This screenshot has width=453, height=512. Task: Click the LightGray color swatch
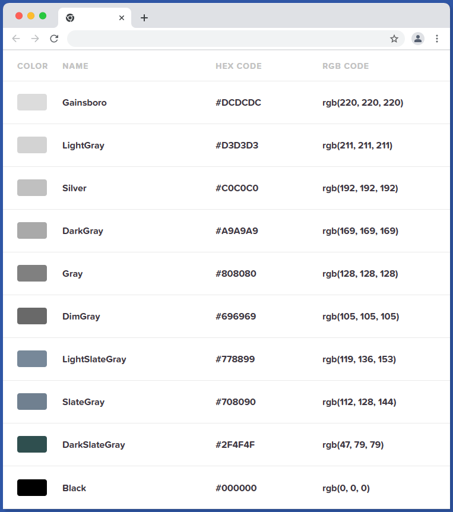coord(32,145)
